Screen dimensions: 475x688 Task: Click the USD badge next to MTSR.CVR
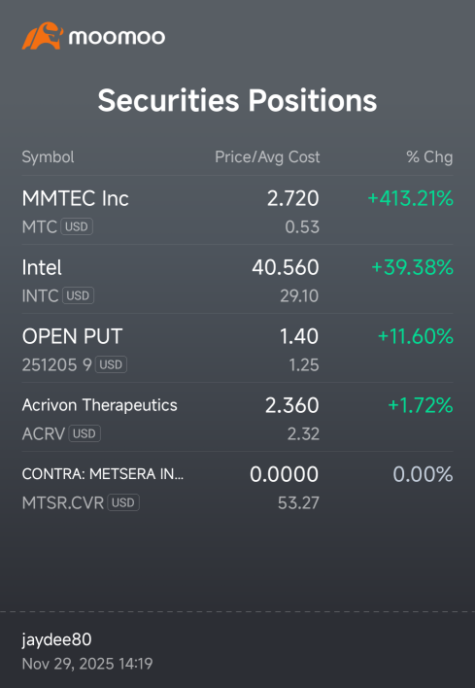[123, 502]
